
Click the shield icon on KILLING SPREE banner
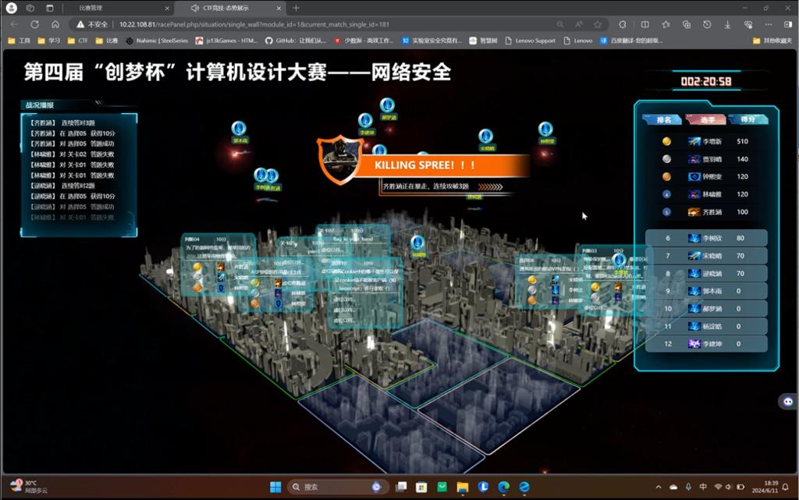click(340, 160)
